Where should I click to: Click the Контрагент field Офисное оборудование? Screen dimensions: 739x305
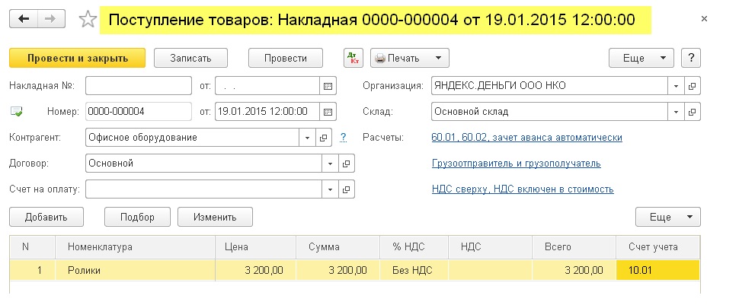click(193, 138)
